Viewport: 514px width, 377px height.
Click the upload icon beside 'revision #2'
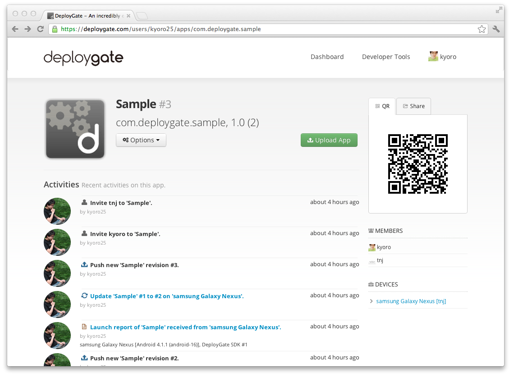click(84, 358)
